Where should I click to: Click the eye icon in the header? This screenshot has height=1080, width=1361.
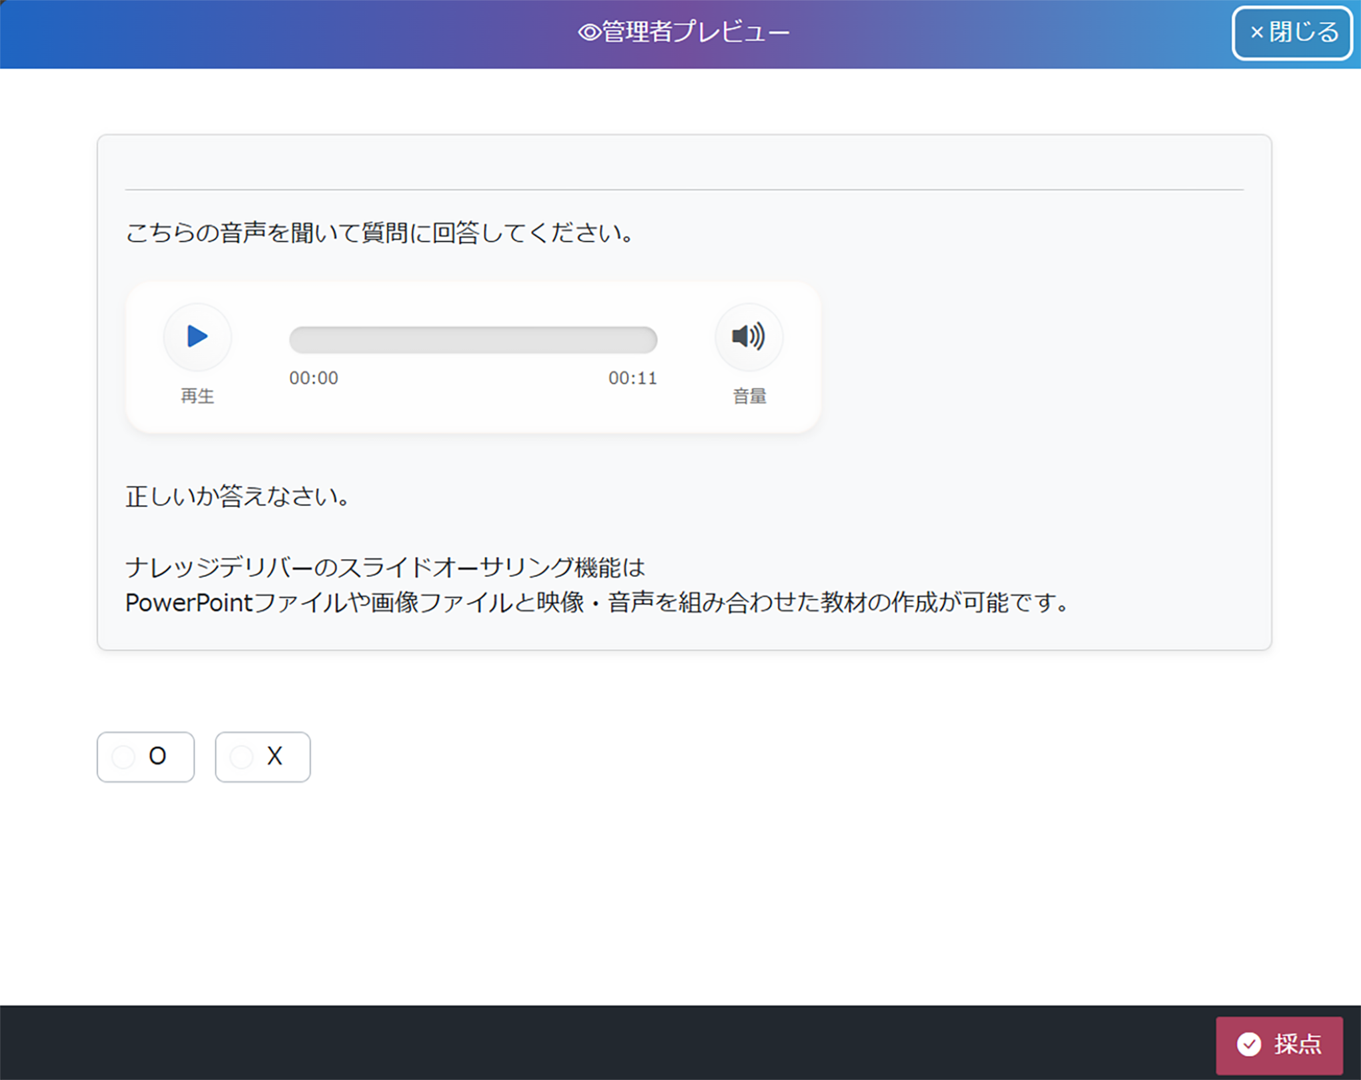click(x=589, y=32)
